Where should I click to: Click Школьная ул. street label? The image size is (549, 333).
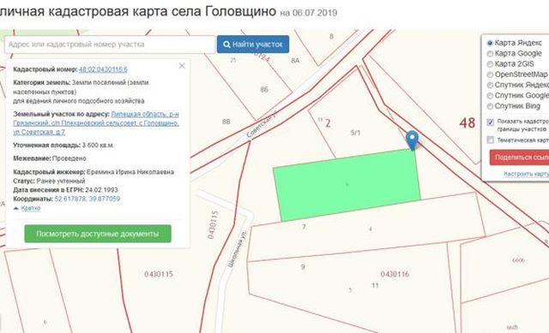[238, 249]
